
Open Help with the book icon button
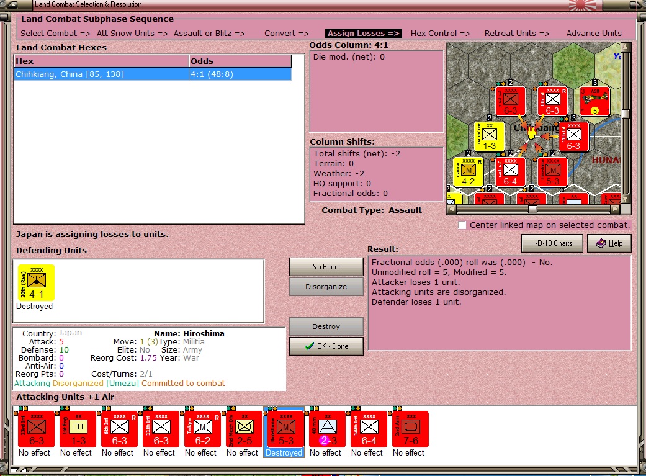click(609, 243)
